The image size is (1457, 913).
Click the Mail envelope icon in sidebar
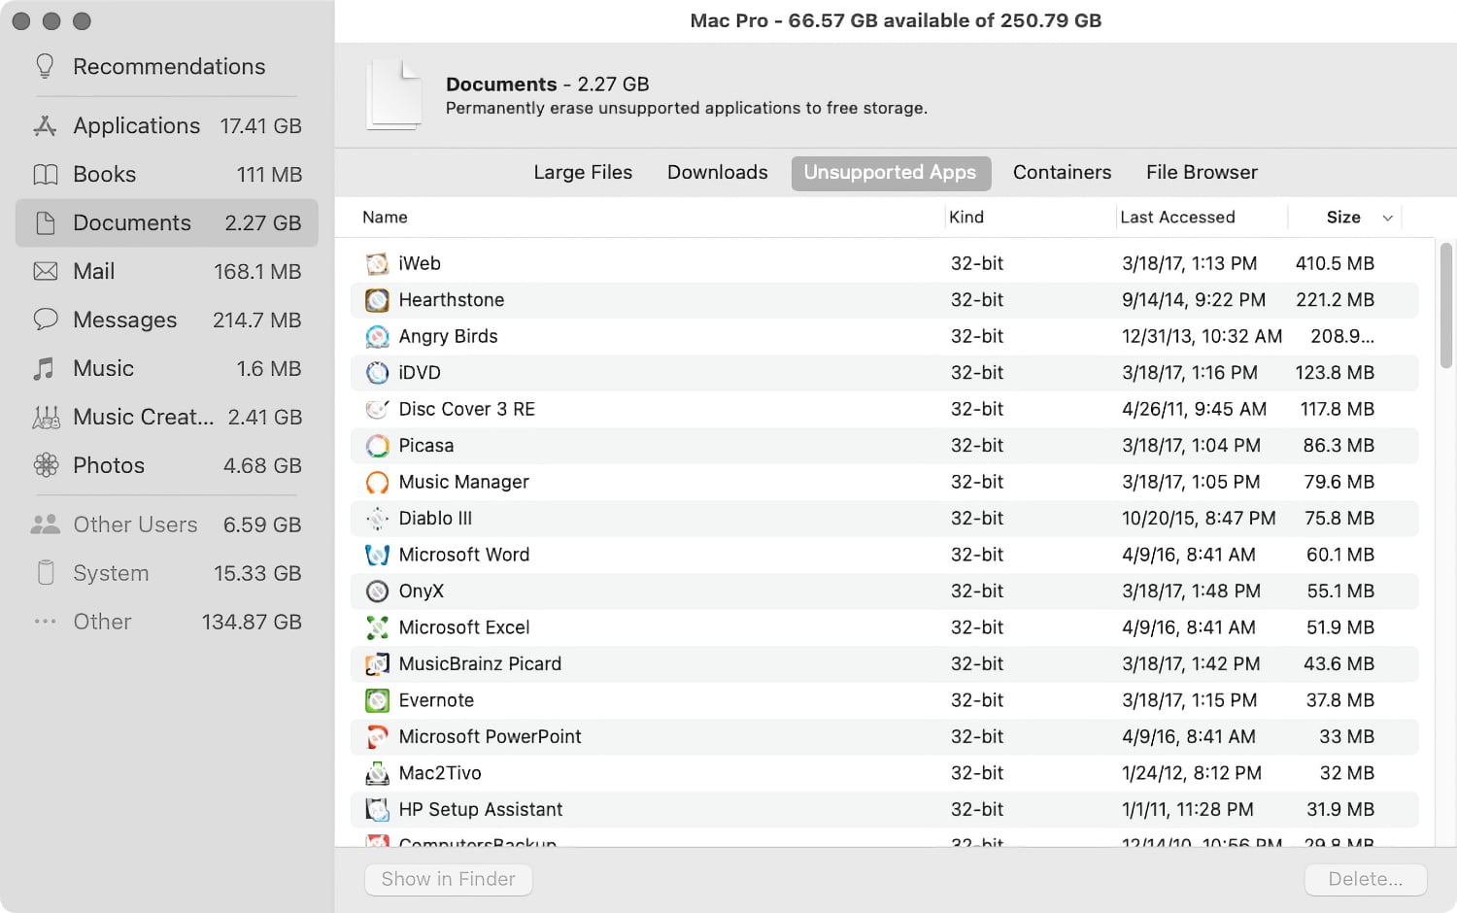[45, 271]
